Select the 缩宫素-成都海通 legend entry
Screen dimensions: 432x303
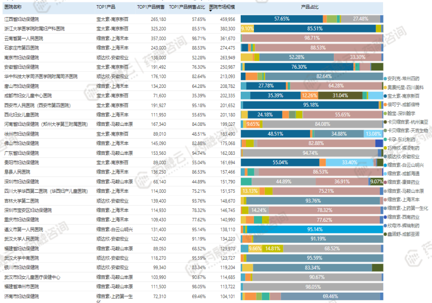[402, 173]
